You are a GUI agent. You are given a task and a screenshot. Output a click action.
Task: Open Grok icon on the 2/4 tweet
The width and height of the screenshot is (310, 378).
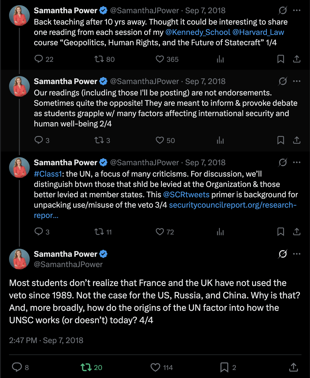pos(283,81)
